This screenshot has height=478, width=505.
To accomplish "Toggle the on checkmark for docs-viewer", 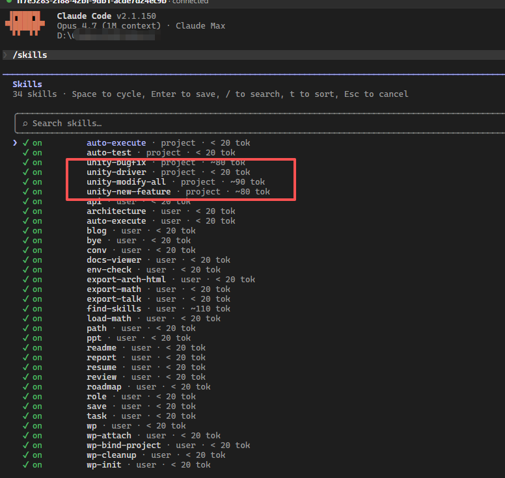I will pyautogui.click(x=33, y=260).
